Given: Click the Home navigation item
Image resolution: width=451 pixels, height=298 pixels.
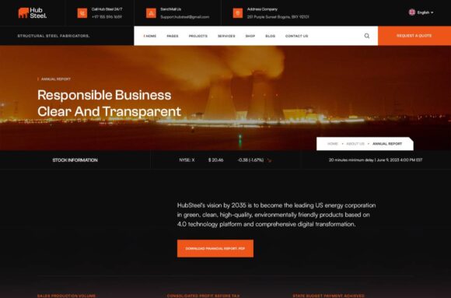Looking at the screenshot, I should click(150, 36).
